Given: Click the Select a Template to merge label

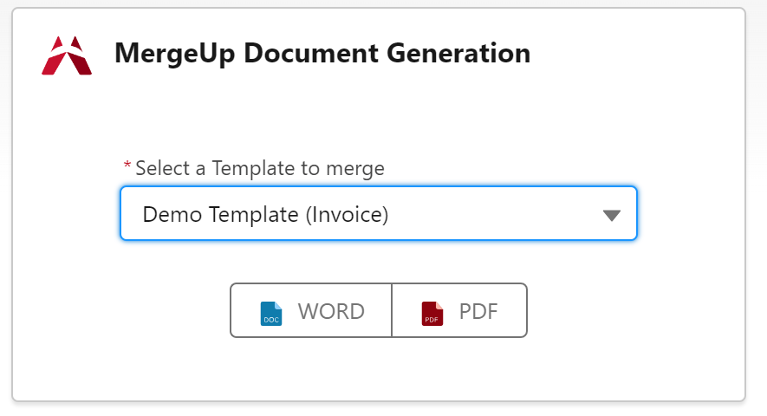Looking at the screenshot, I should click(x=260, y=168).
